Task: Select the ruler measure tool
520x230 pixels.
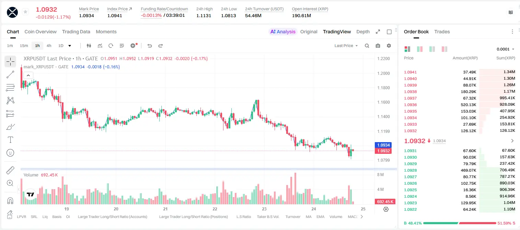Action: click(x=10, y=170)
